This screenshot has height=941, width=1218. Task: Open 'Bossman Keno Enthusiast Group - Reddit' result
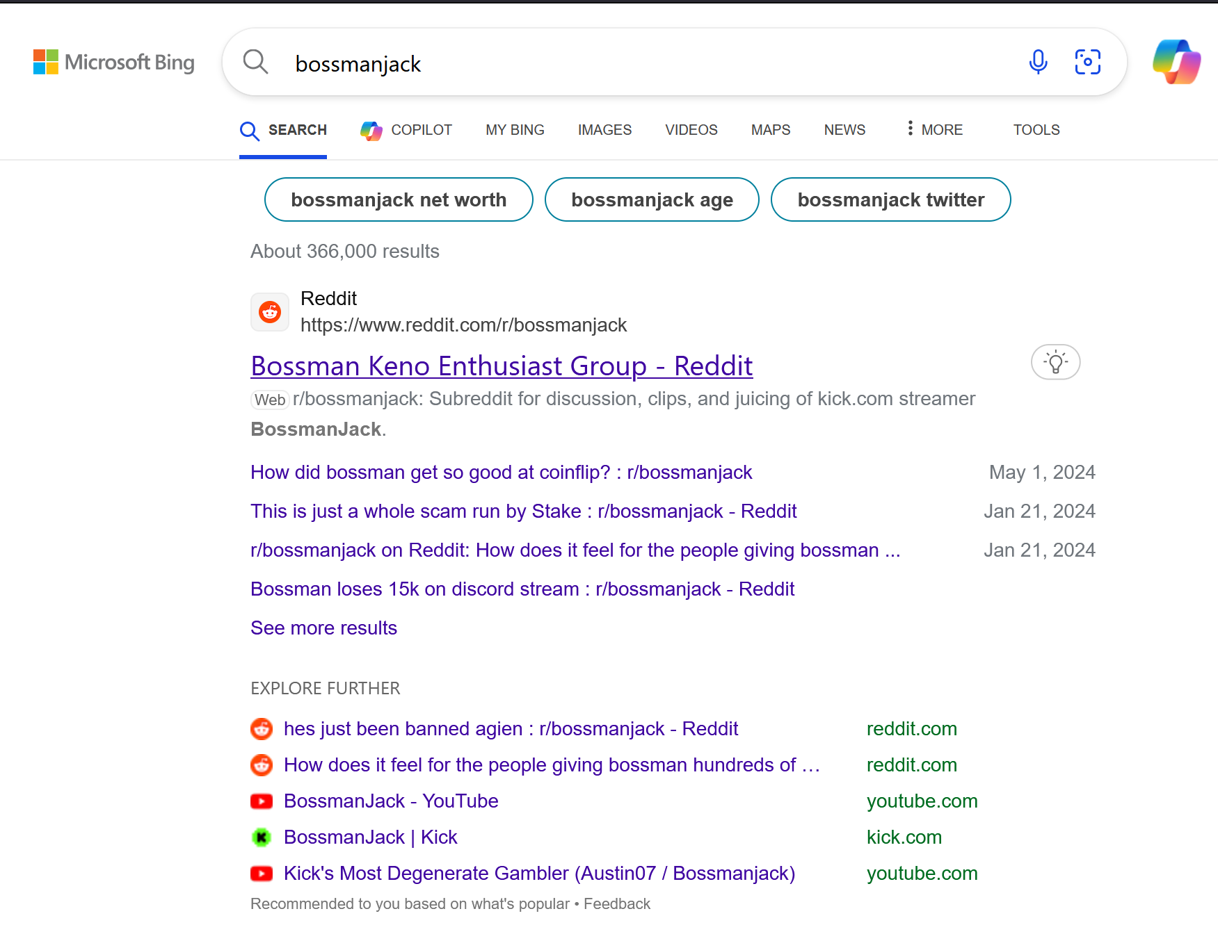pos(502,366)
